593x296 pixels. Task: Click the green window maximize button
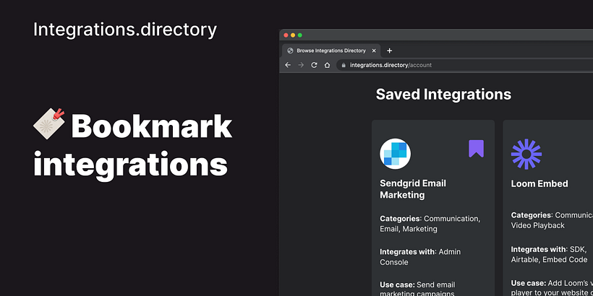tap(300, 35)
